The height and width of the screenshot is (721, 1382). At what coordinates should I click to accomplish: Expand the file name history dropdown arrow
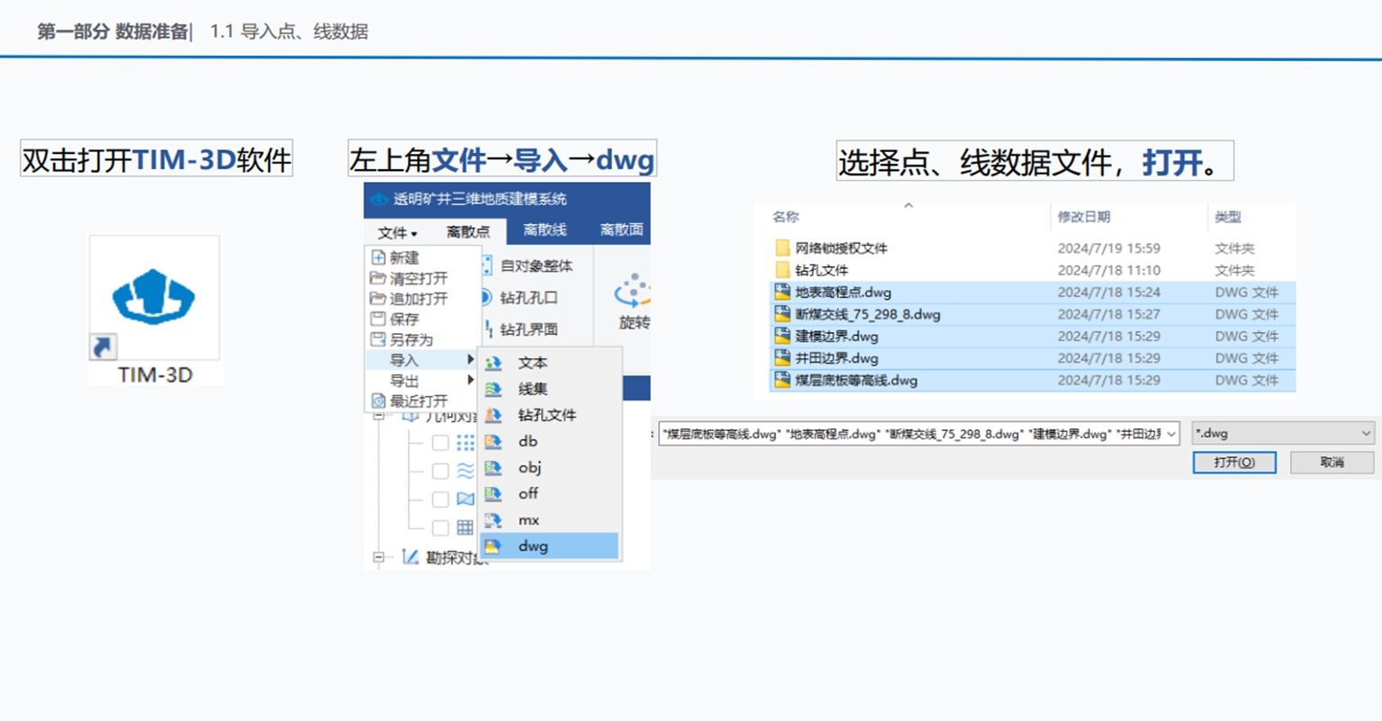point(1170,434)
